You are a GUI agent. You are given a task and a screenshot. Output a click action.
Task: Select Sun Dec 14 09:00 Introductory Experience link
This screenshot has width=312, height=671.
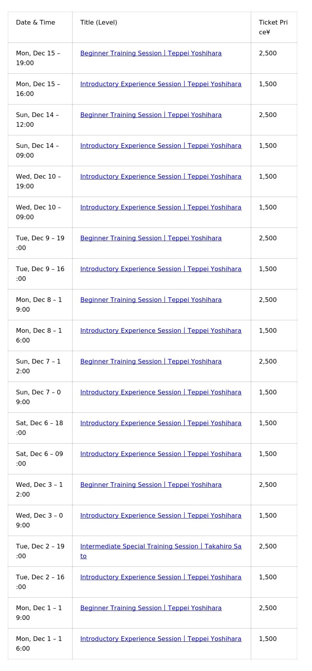point(161,146)
